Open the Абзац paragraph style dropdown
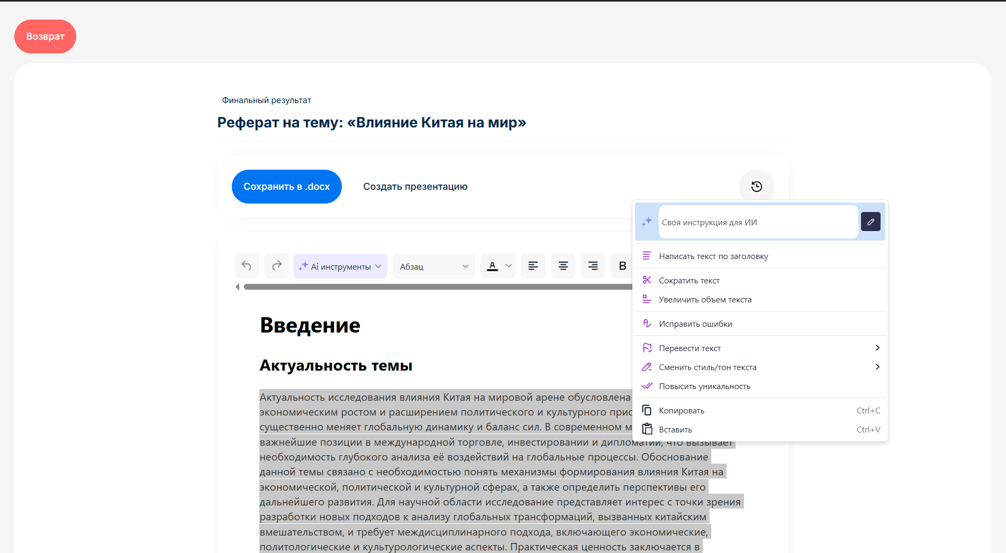 (x=434, y=266)
